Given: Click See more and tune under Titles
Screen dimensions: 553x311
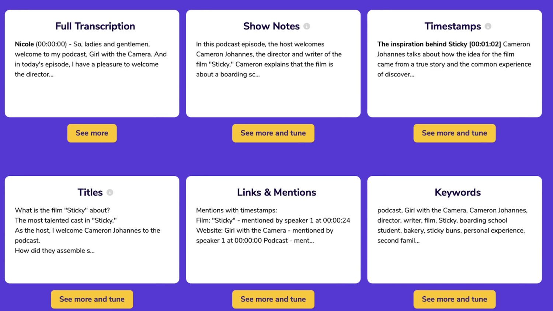Looking at the screenshot, I should 92,299.
